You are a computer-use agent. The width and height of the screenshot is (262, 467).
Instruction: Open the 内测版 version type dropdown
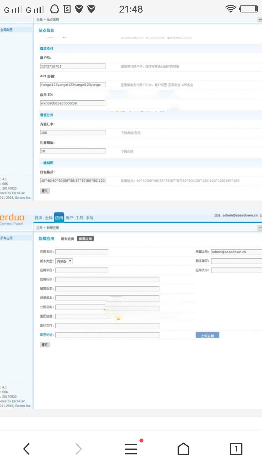pos(64,261)
